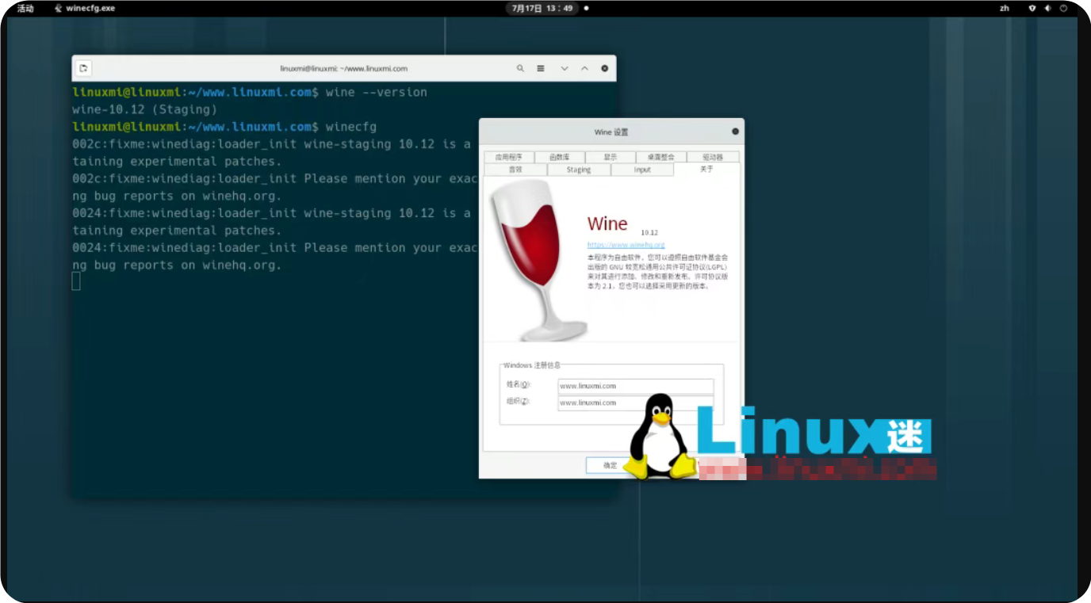Screen dimensions: 1091x603
Task: Switch to the 应用程序 tab
Action: 509,157
